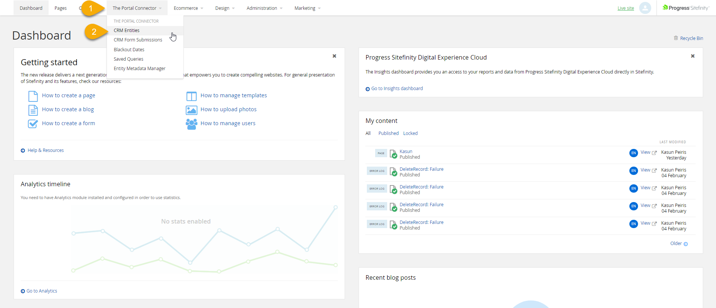
Task: Expand the Ecommerce menu
Action: tap(188, 8)
